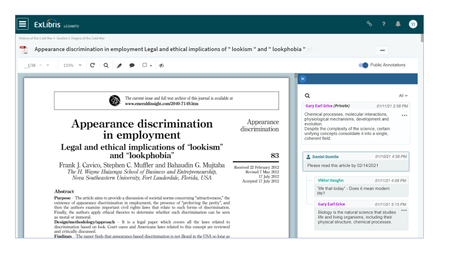Expand the All annotations filter dropdown
This screenshot has height=253, width=449.
click(x=403, y=96)
